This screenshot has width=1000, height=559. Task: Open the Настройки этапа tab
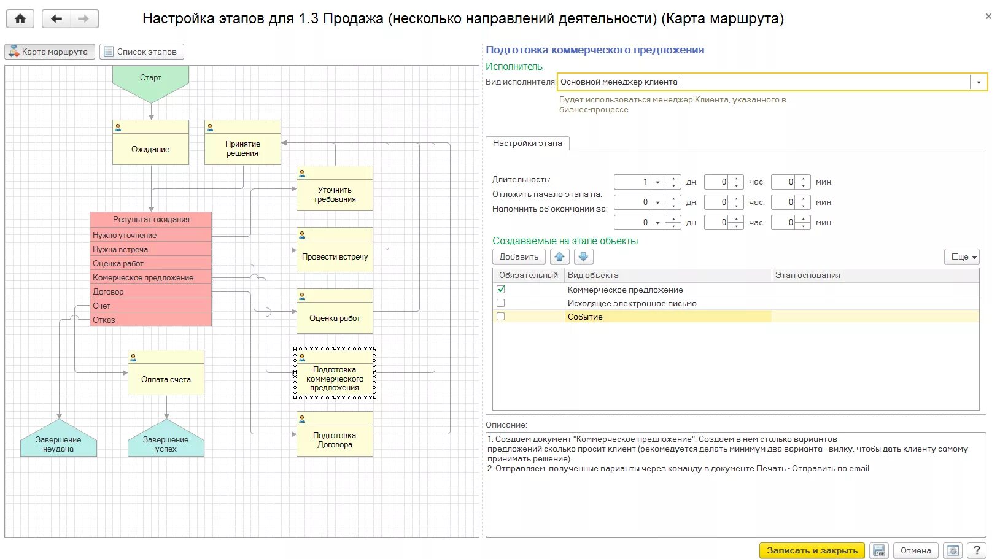(x=527, y=143)
